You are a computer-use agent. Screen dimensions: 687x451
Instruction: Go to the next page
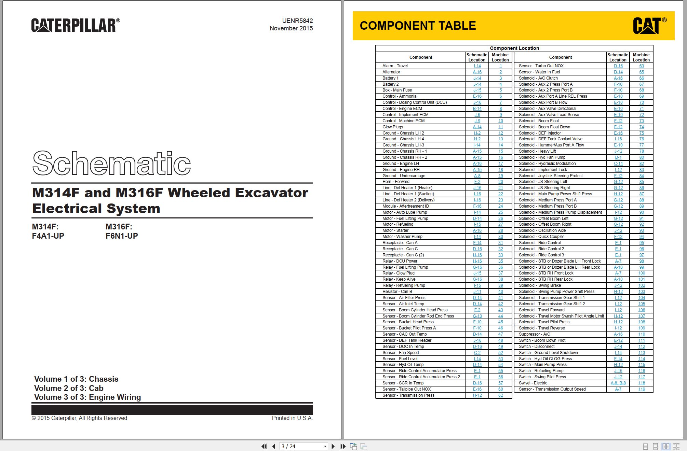[x=333, y=446]
